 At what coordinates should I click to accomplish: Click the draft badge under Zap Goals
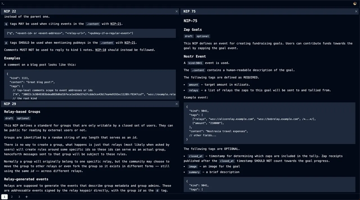pos(189,36)
